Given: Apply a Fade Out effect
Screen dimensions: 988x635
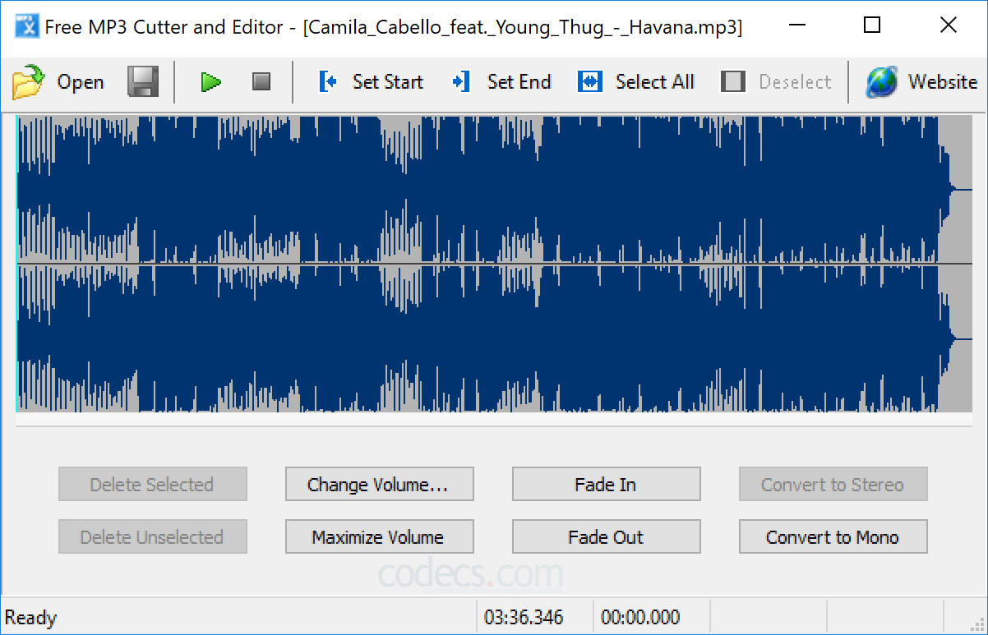Looking at the screenshot, I should pos(606,536).
